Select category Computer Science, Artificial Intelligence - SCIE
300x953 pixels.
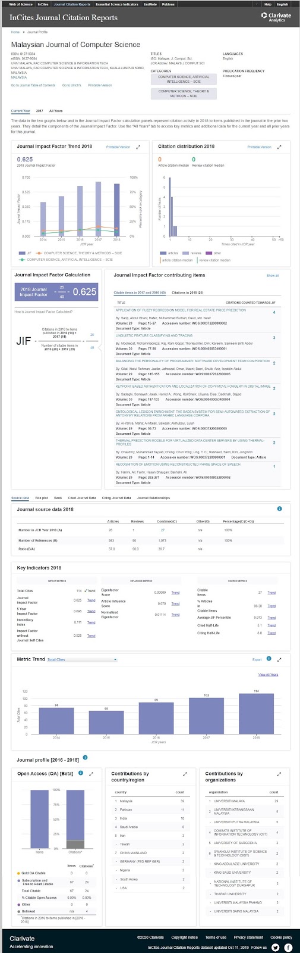tap(184, 79)
